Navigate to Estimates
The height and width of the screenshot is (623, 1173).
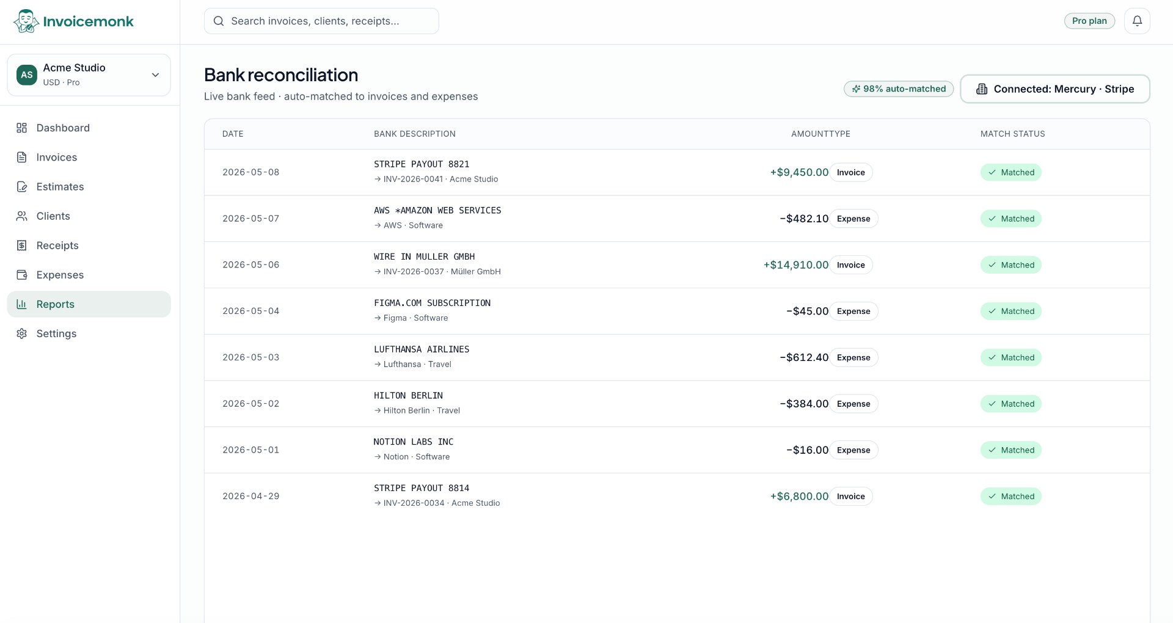point(89,186)
